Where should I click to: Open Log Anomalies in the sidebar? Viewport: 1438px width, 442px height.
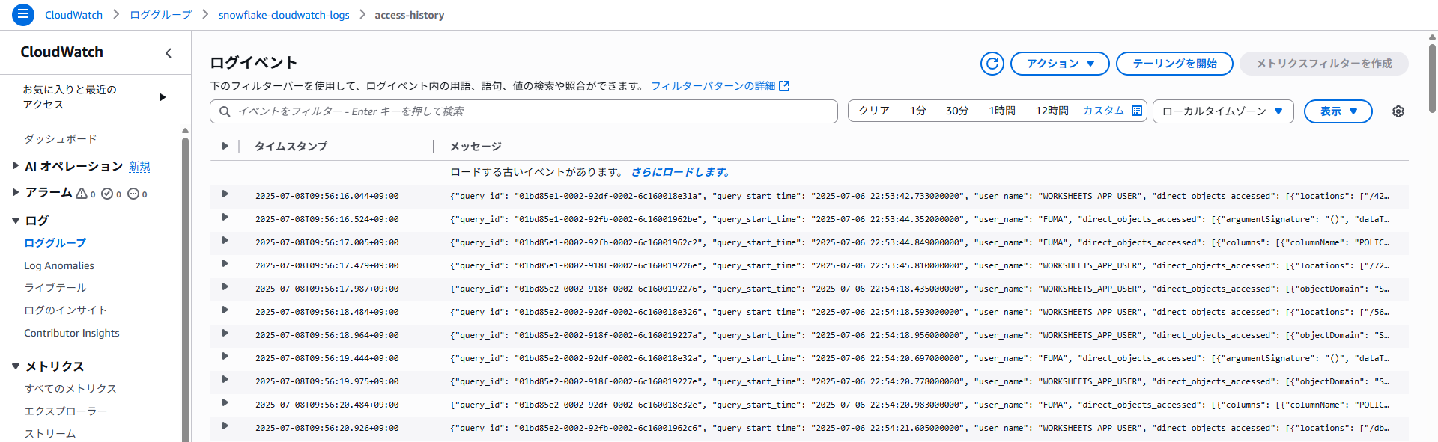click(x=59, y=265)
